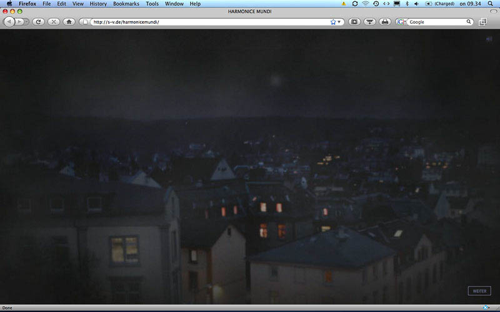Open the Apple menu
Image resolution: width=500 pixels, height=312 pixels.
click(x=9, y=4)
